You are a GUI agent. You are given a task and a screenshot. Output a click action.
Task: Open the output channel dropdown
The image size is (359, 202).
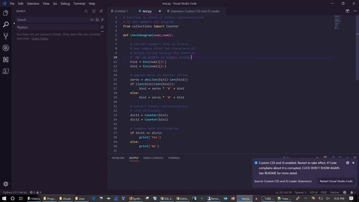tap(301, 158)
